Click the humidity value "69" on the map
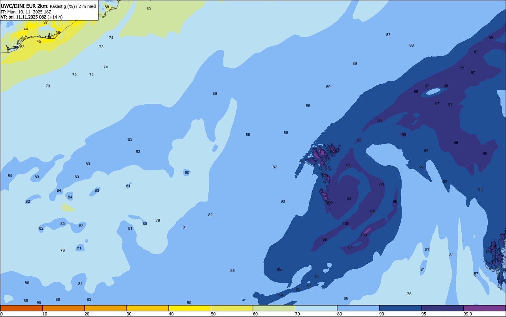The height and width of the screenshot is (317, 506). click(x=149, y=8)
